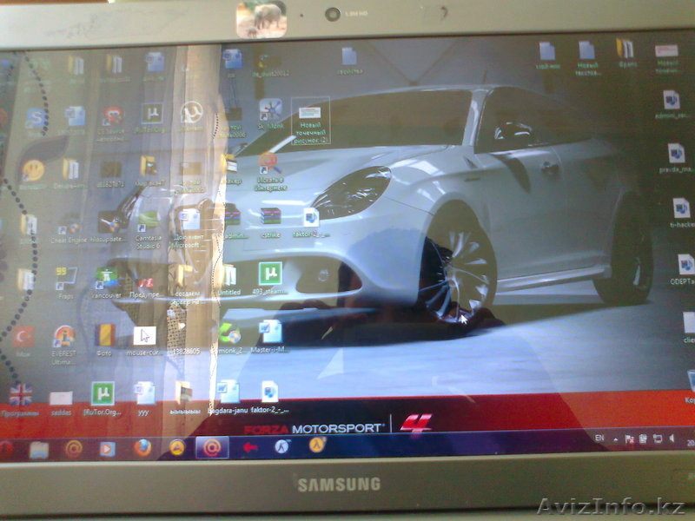Image resolution: width=695 pixels, height=521 pixels.
Task: Open the cstrike archive icon
Action: [270, 217]
